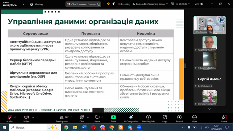Expand audio options arrow next to Audio
The image size is (233, 131).
coord(15,117)
